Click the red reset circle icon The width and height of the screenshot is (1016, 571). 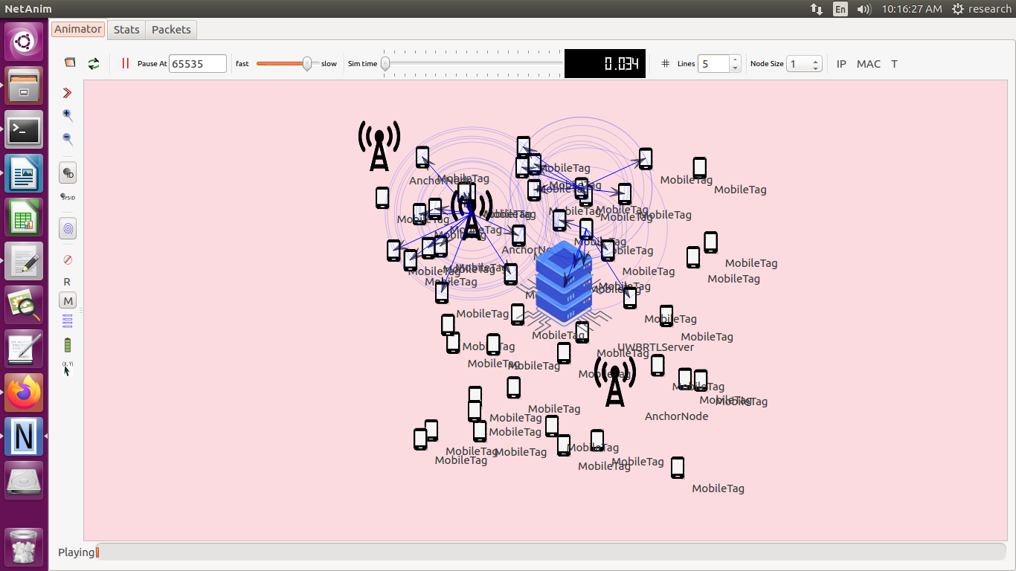click(68, 259)
